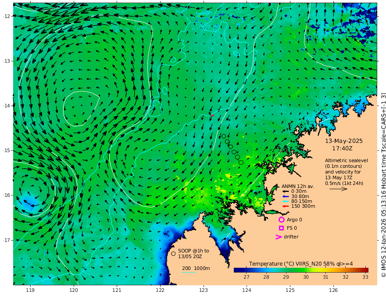Click the small red current arrow on map
This screenshot has height=298, width=386.
pos(212,115)
